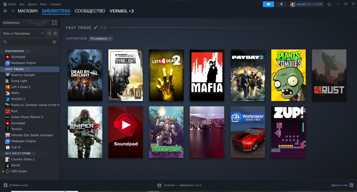Open the Игры и Программы dropdown
Image resolution: width=357 pixels, height=192 pixels.
tap(23, 33)
